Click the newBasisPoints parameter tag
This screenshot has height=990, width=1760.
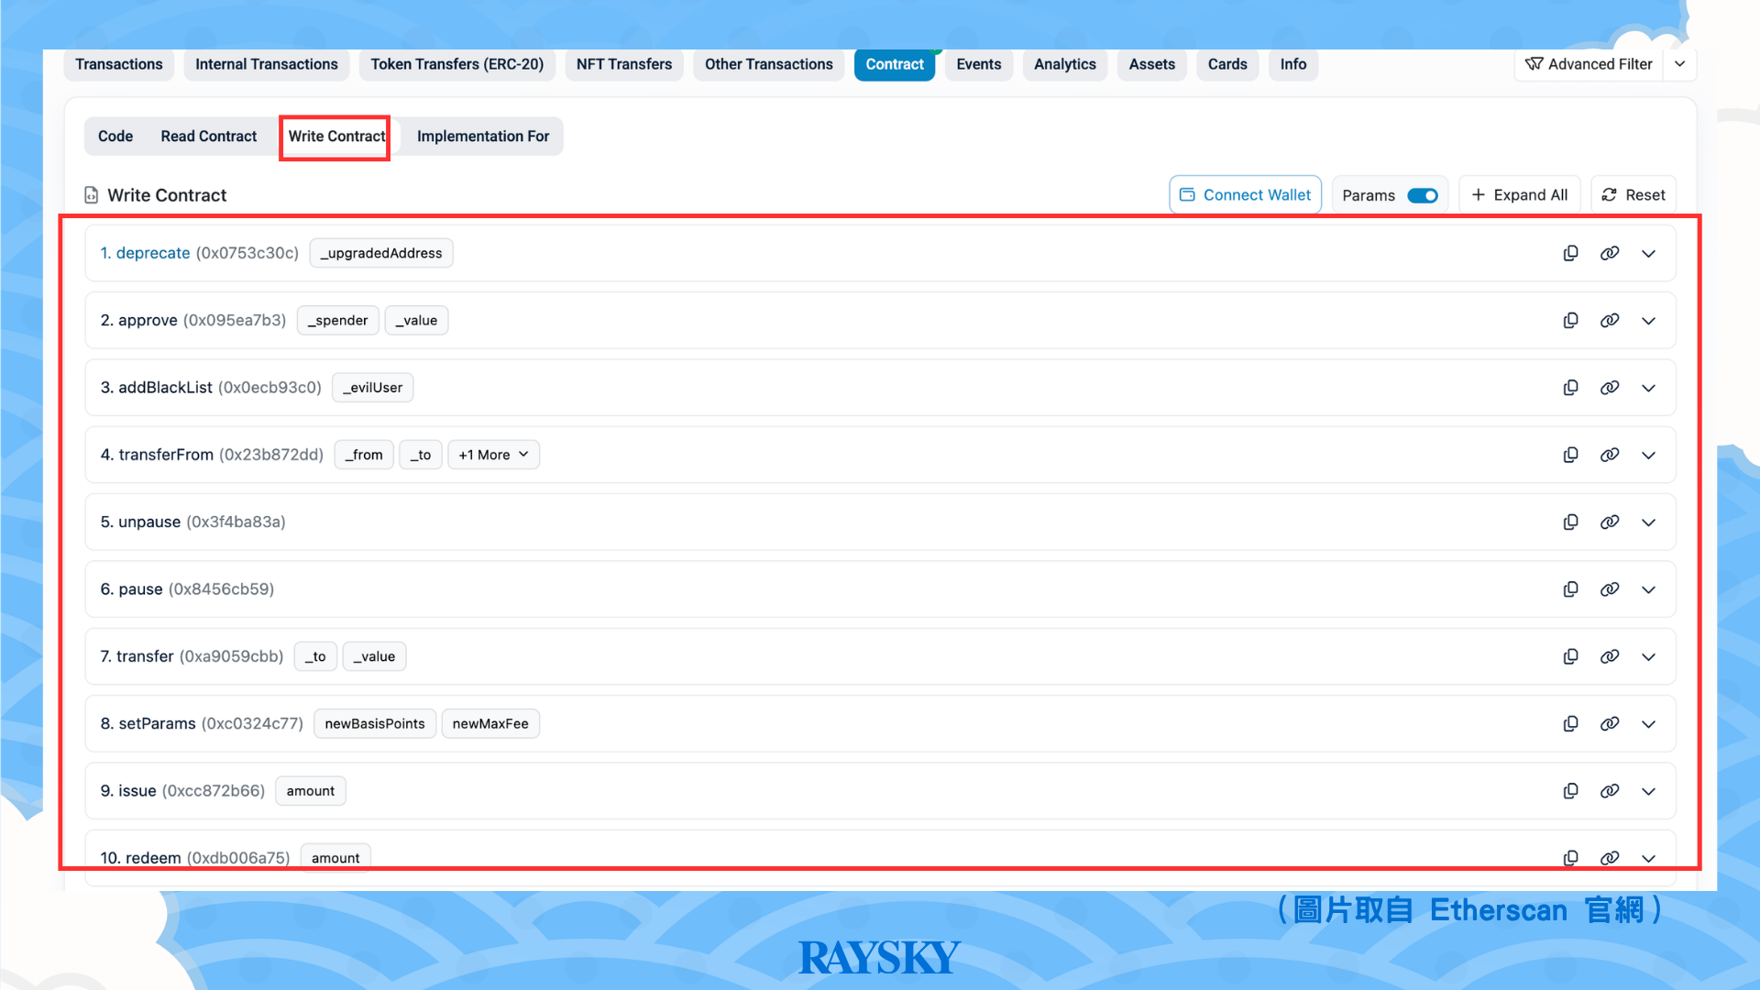pos(375,723)
